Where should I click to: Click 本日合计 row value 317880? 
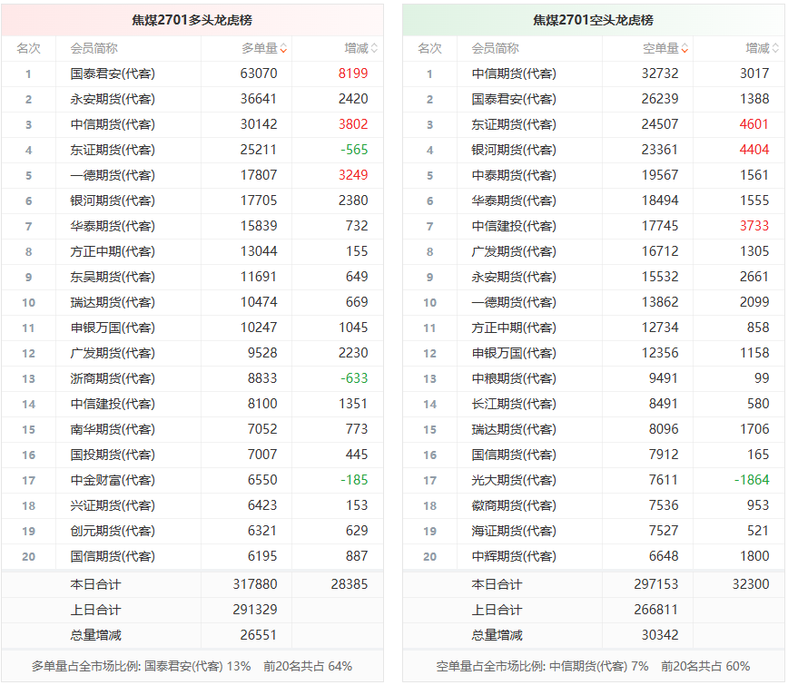pos(255,584)
